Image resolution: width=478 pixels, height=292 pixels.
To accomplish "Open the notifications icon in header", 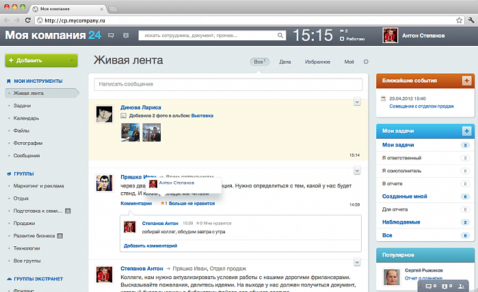I will (125, 34).
